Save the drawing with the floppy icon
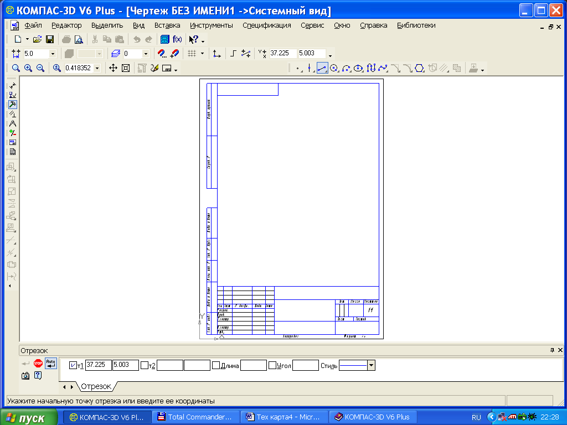Screen dimensions: 567x425 (x=49, y=39)
